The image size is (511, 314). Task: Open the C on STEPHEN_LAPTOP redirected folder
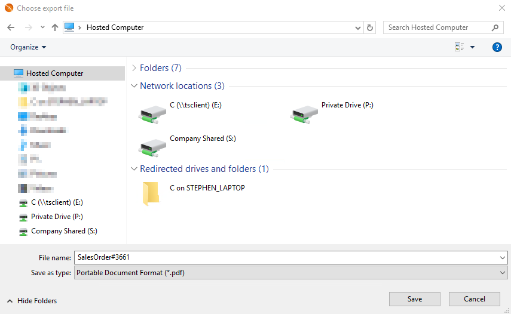151,193
